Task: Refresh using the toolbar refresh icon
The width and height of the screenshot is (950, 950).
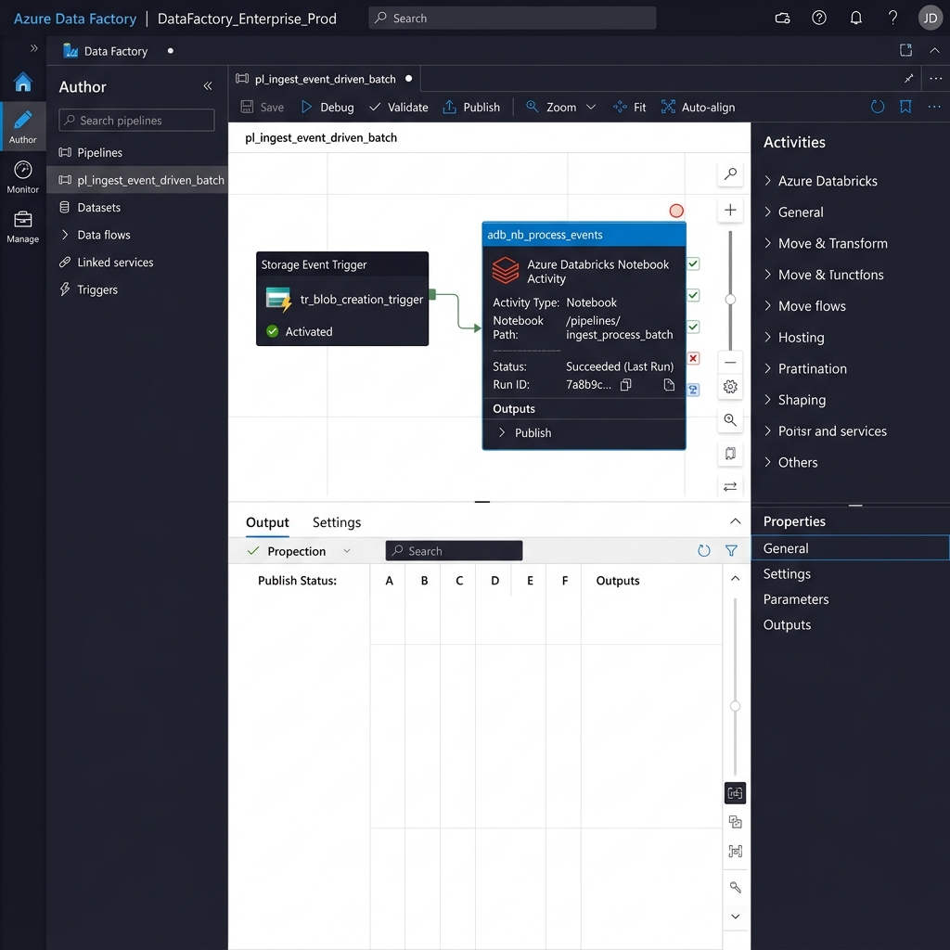Action: (x=878, y=108)
